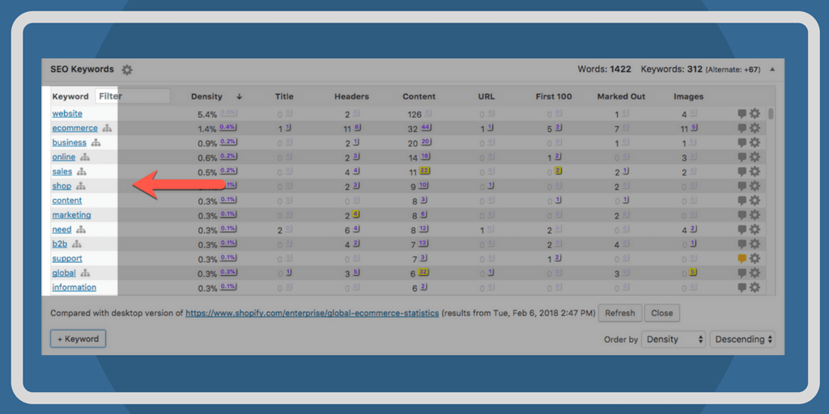Click the comment icon in website row
The image size is (829, 414).
(742, 114)
